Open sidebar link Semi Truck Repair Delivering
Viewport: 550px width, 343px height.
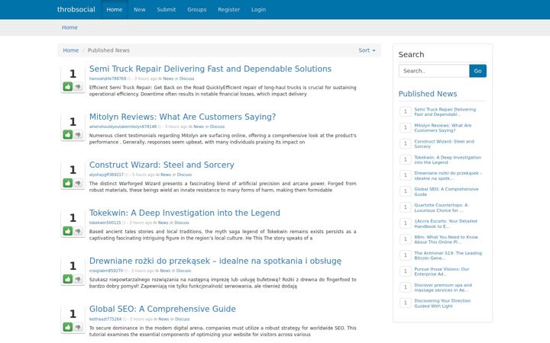(x=445, y=111)
